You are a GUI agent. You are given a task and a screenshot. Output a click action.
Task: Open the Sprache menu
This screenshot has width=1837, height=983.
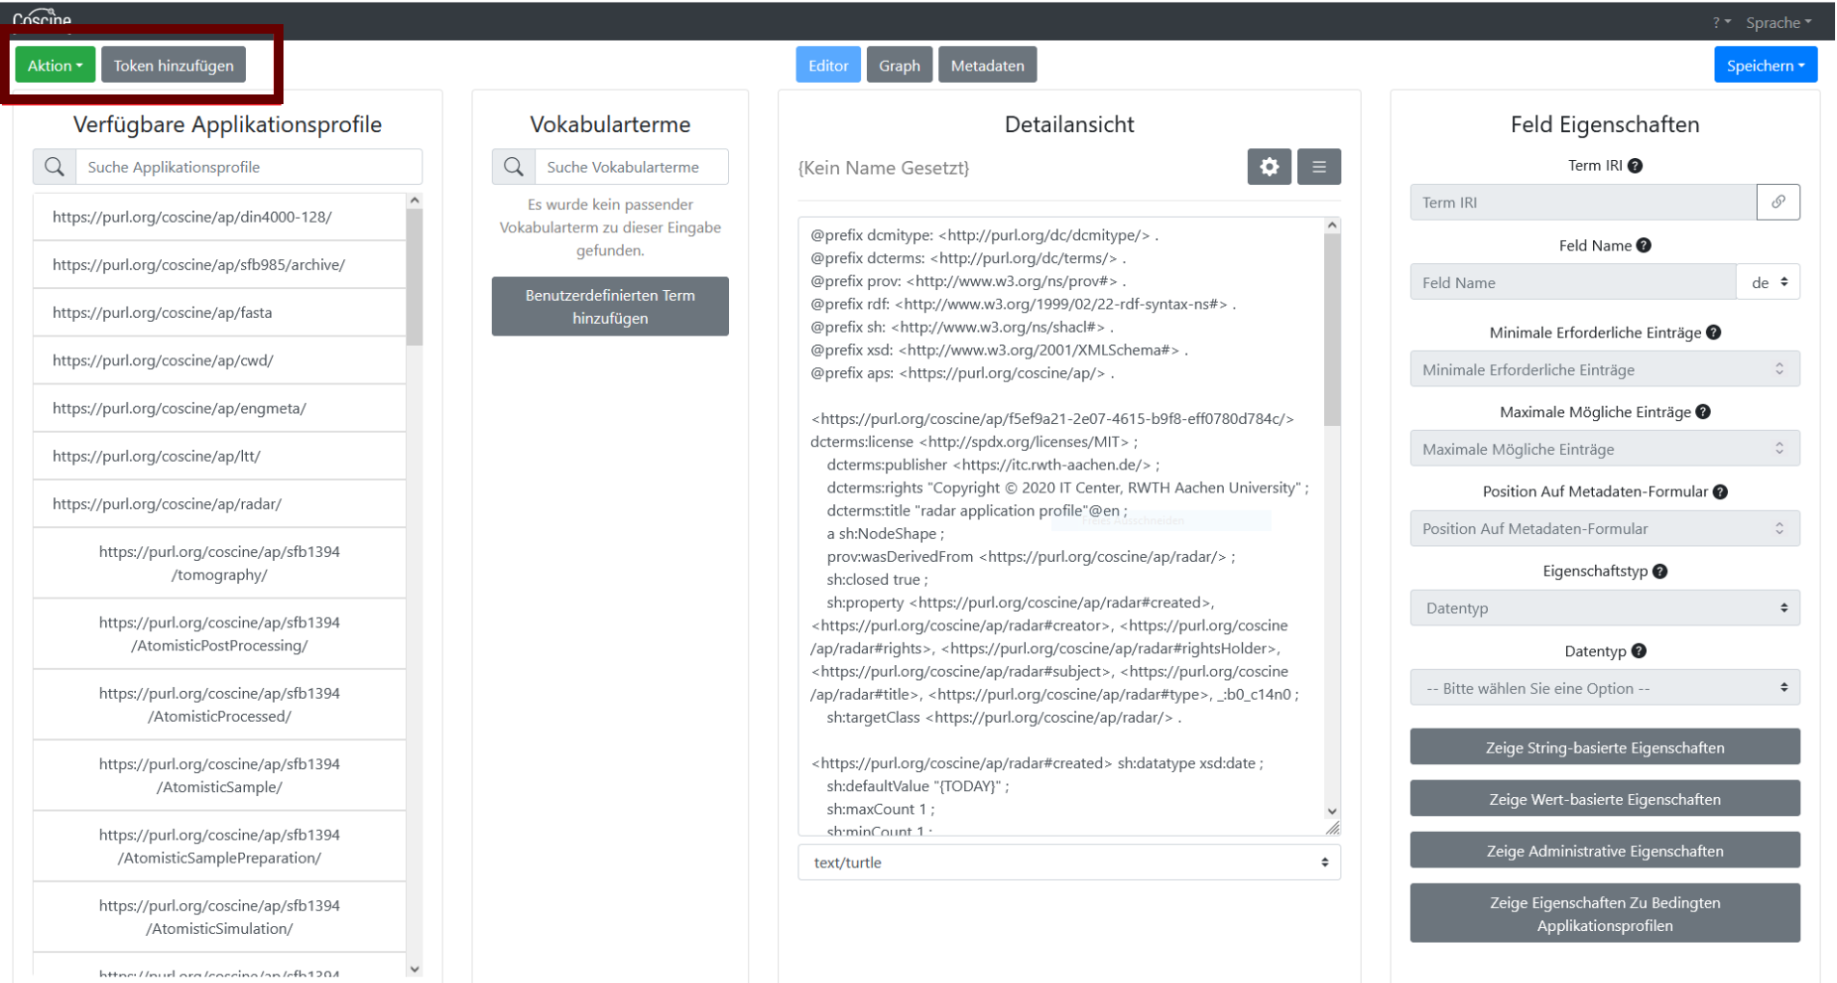[x=1777, y=22]
